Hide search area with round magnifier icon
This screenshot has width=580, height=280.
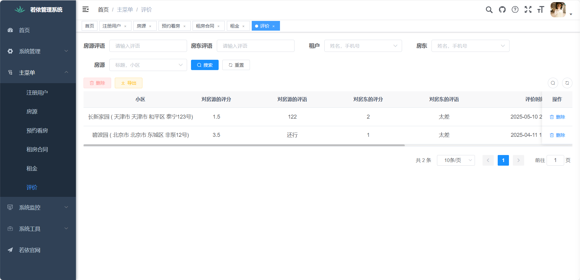pos(553,83)
